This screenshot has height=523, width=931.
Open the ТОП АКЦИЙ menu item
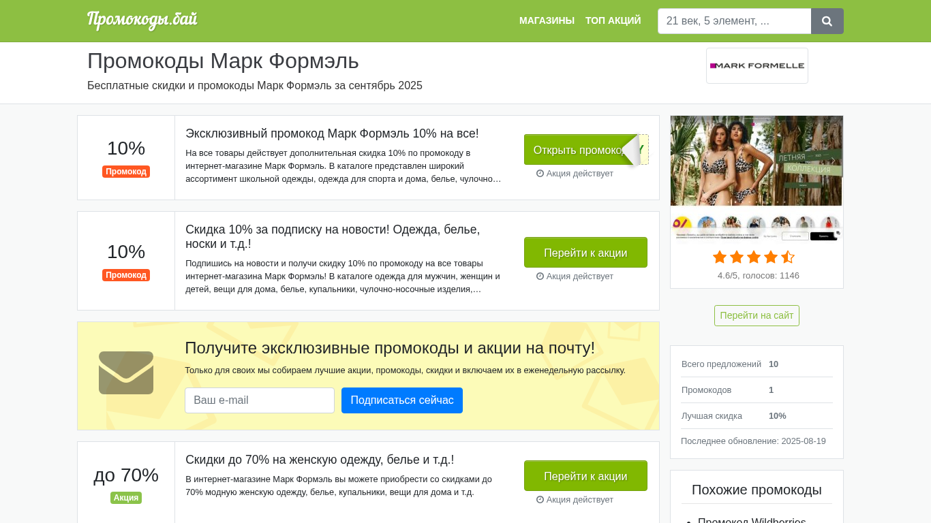613,20
